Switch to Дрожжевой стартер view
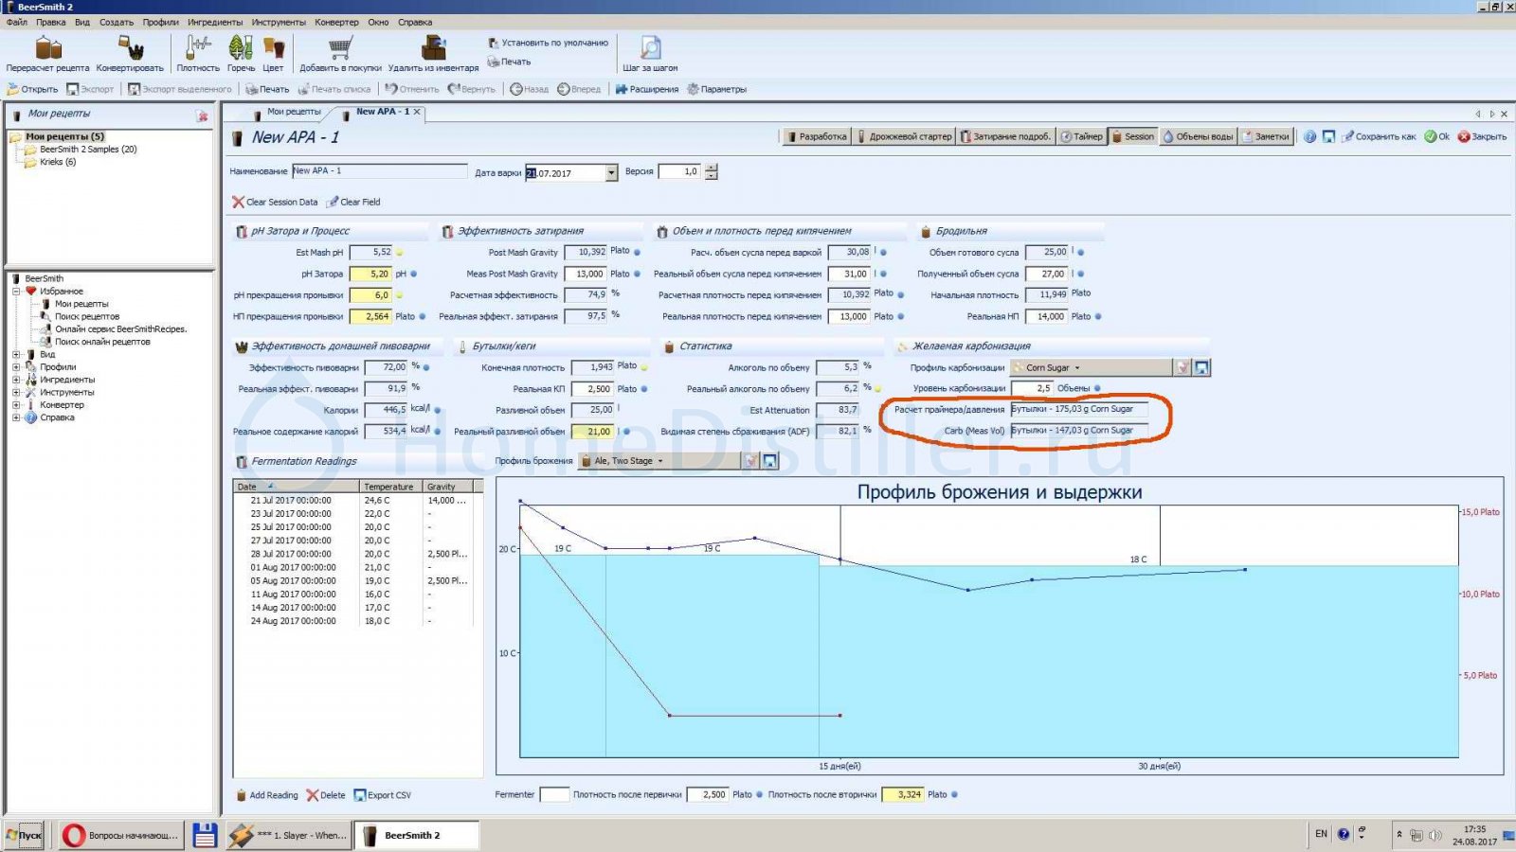Image resolution: width=1516 pixels, height=852 pixels. (904, 136)
